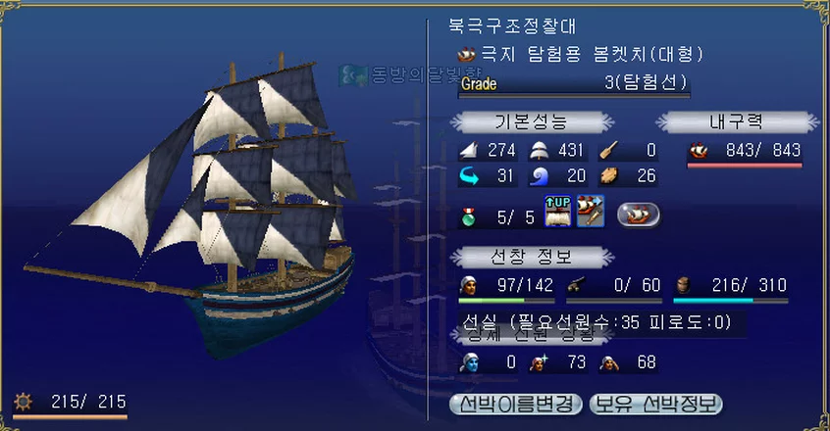Click the cargo barrel 216/310 icon
Viewport: 830px width, 431px height.
[684, 286]
